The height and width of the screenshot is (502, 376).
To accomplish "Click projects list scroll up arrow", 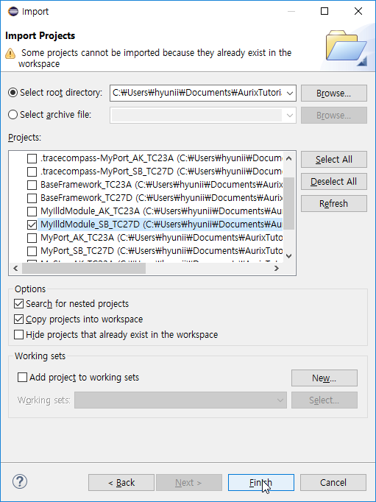I will click(288, 158).
